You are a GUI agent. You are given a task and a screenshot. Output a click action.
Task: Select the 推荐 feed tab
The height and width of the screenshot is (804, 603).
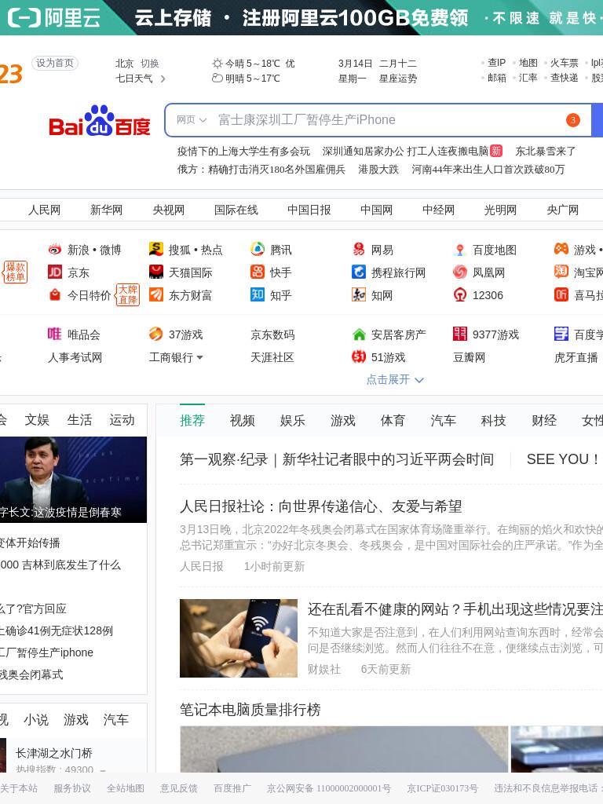point(192,421)
